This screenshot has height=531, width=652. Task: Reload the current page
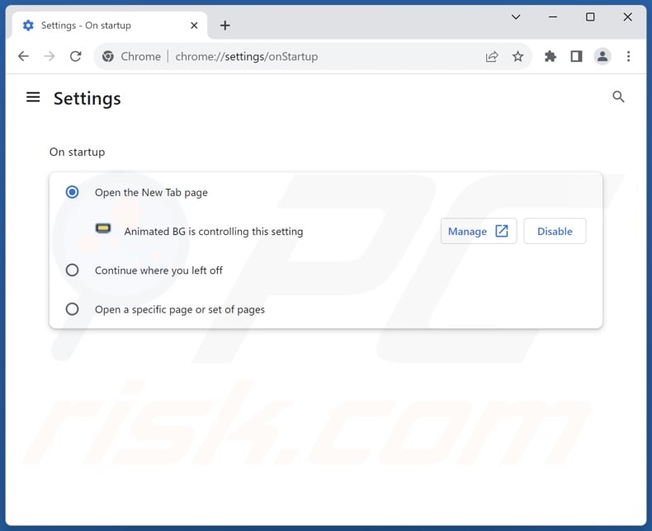[75, 56]
